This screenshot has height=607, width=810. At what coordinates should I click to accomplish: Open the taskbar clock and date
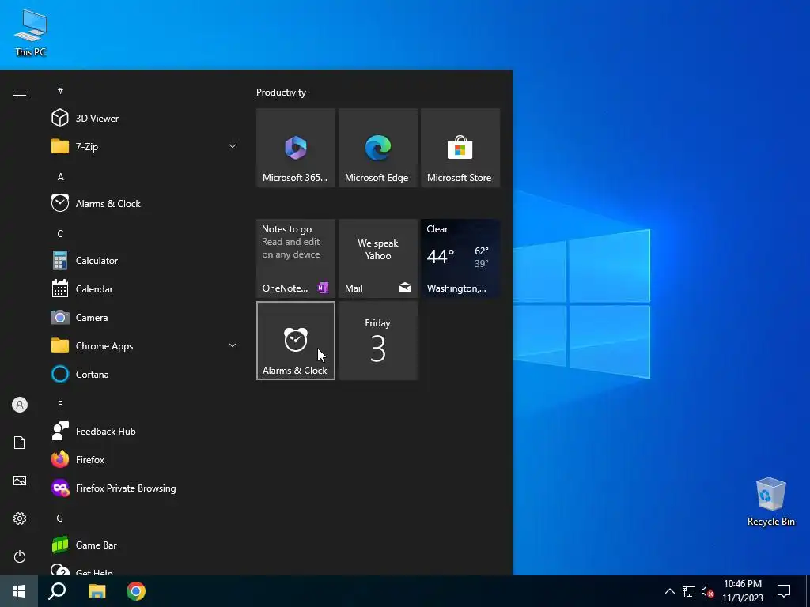[742, 591]
